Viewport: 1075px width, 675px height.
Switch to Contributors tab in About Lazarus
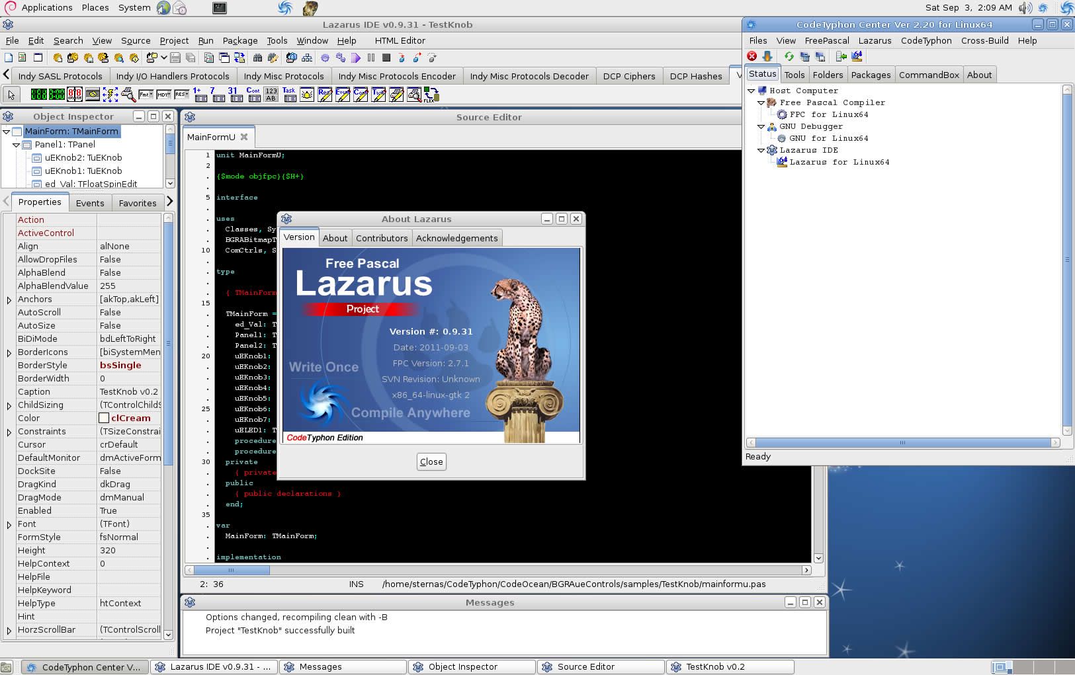(382, 238)
